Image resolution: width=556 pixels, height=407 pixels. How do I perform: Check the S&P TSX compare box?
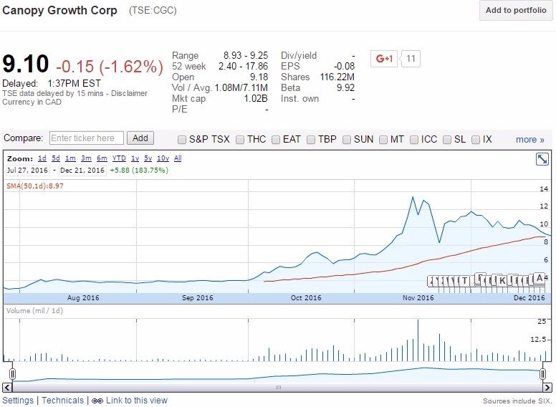pyautogui.click(x=181, y=140)
